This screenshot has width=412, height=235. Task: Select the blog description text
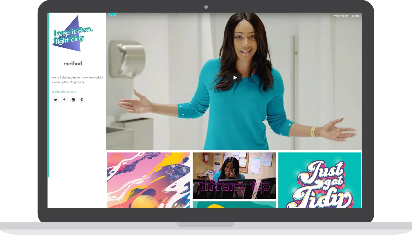[x=77, y=80]
